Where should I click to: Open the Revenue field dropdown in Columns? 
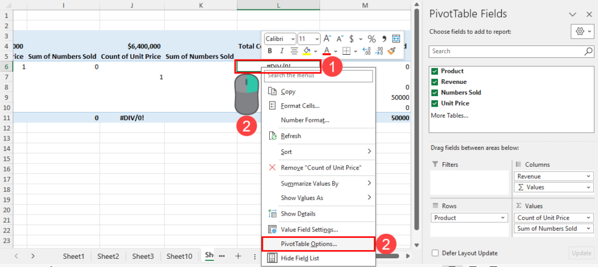(x=589, y=177)
